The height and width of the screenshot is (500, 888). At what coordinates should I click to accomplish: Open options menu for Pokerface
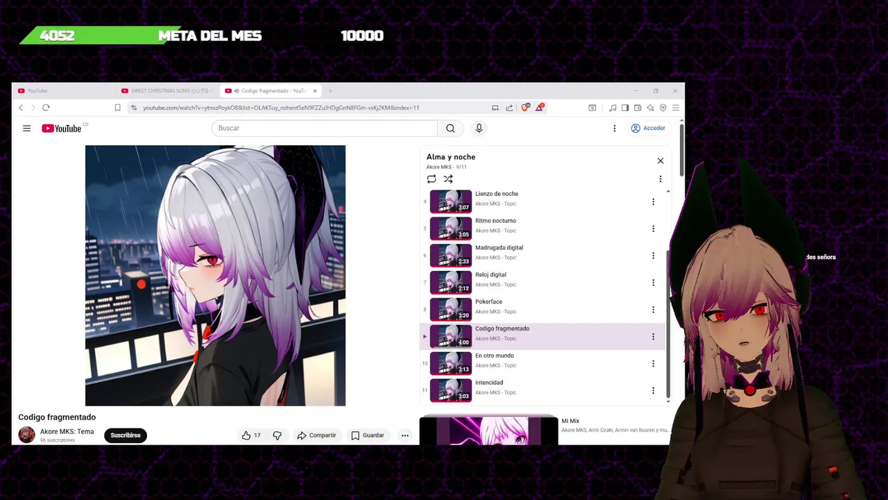(x=653, y=310)
